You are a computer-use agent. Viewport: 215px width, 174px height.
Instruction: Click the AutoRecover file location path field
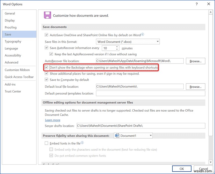pos(140,61)
